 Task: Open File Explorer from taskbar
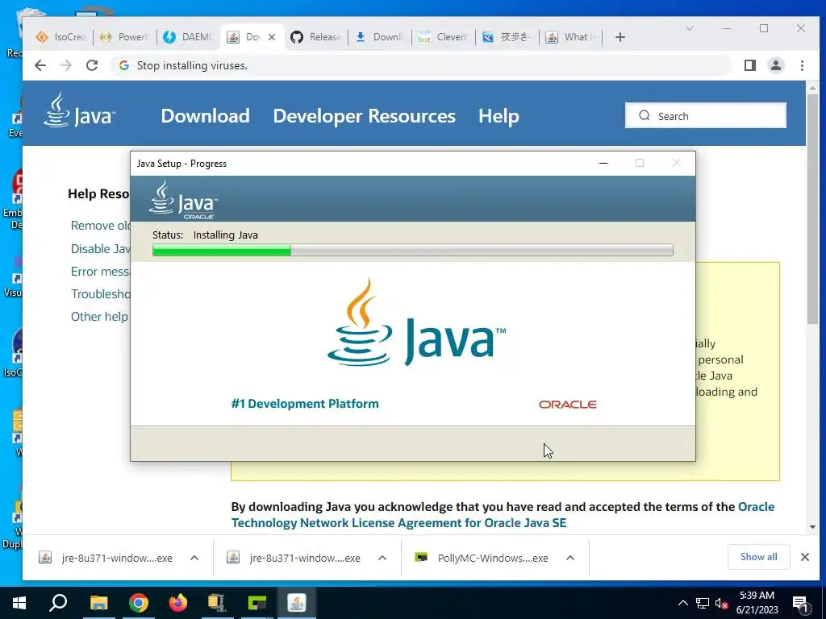point(98,603)
